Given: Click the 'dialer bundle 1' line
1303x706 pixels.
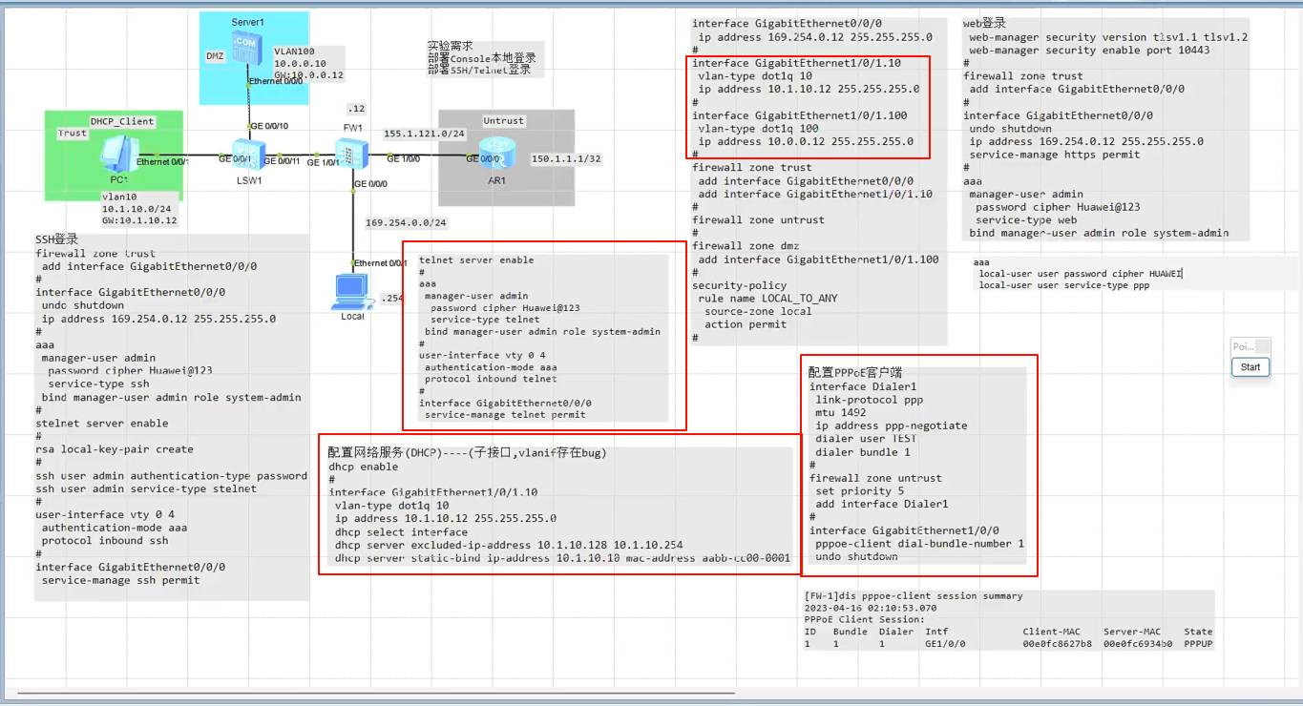Looking at the screenshot, I should point(863,452).
